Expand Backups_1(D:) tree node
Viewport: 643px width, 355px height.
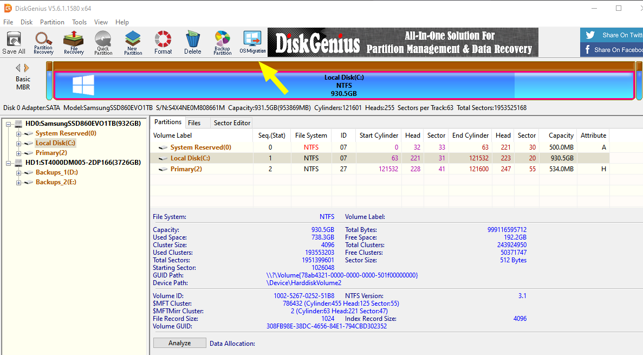click(18, 173)
